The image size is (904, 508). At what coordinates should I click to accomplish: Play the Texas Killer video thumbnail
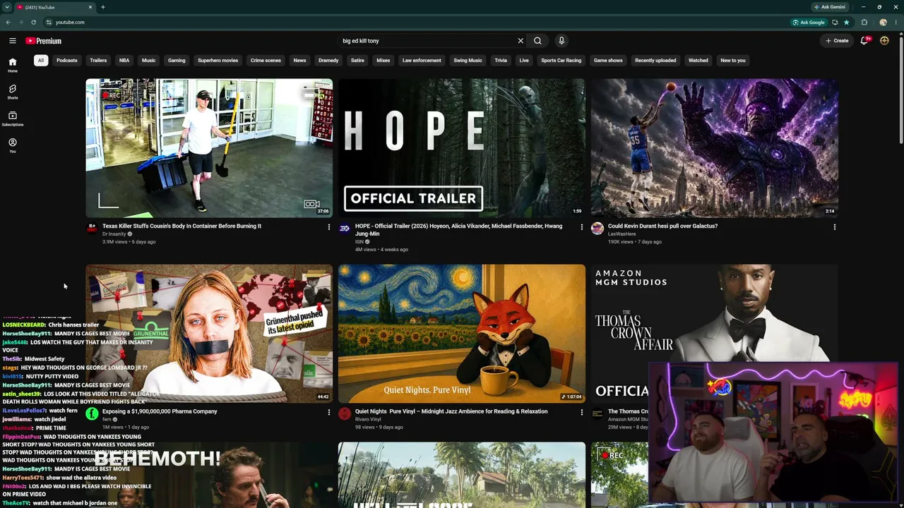click(x=209, y=148)
